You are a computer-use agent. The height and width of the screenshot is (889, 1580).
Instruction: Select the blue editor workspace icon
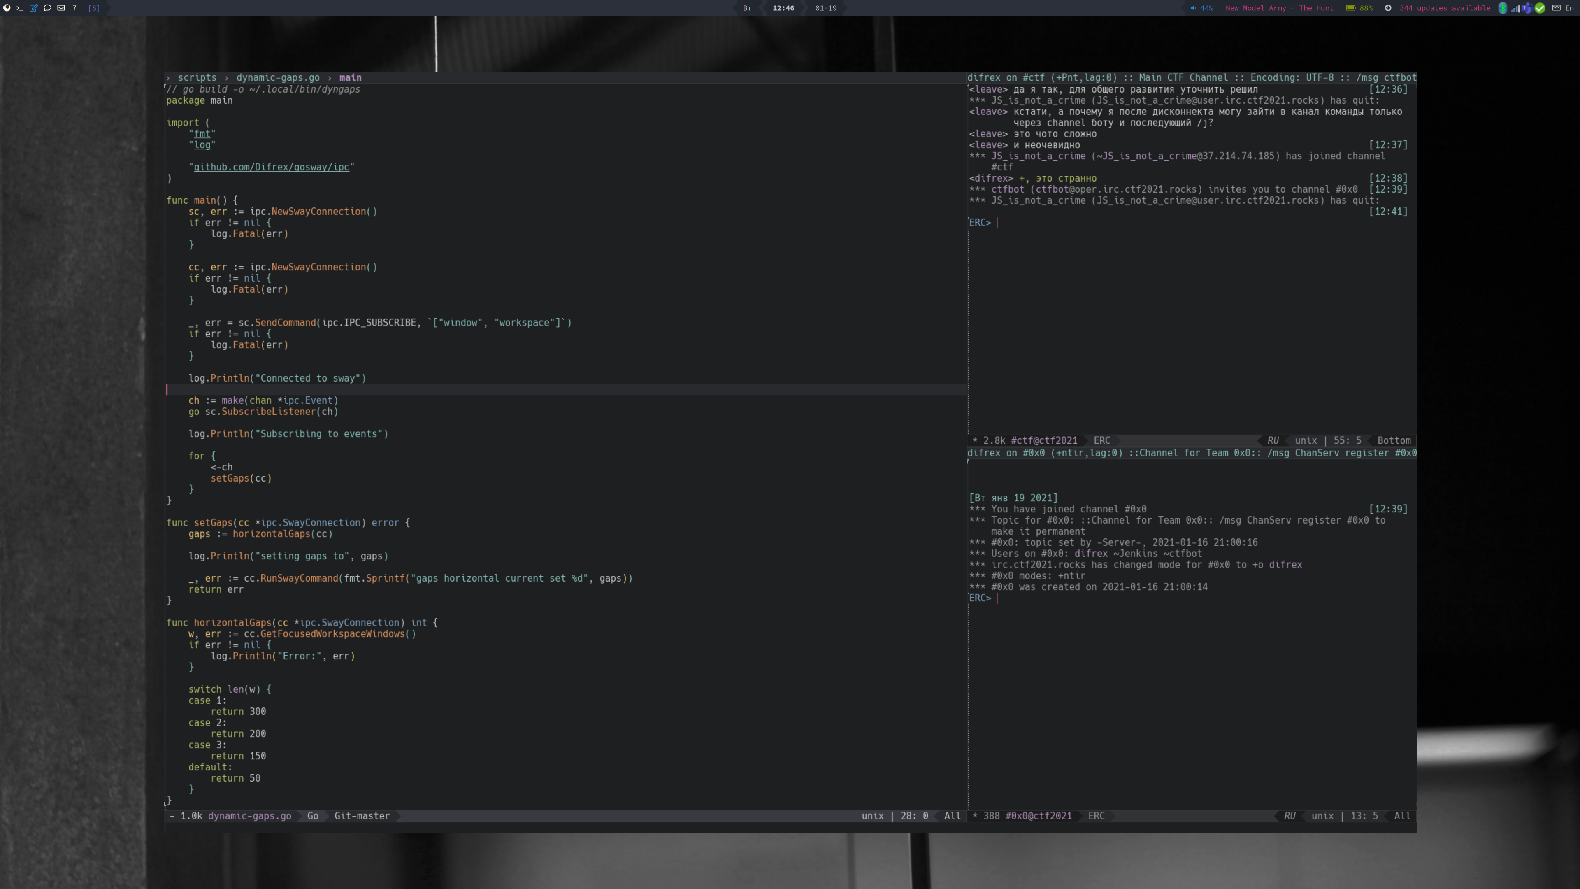click(33, 8)
